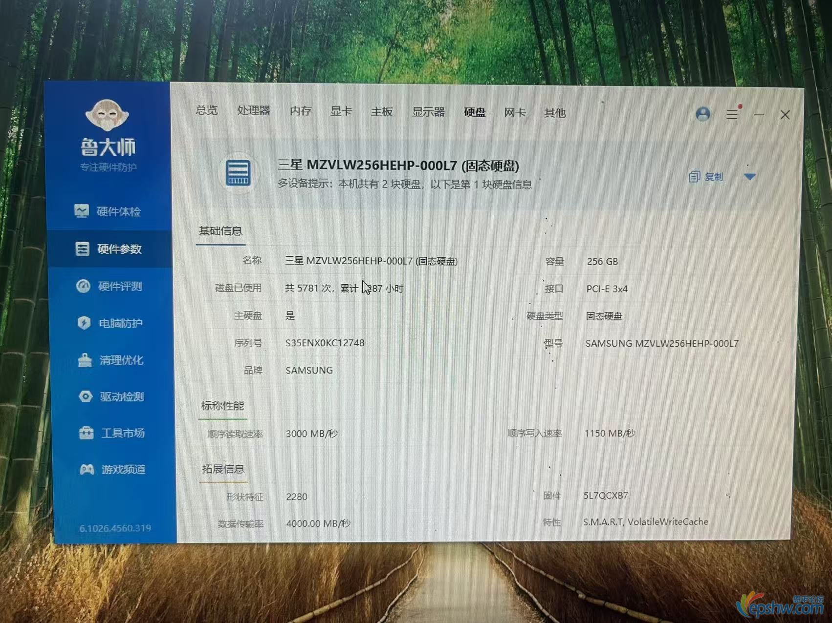This screenshot has height=623, width=832.
Task: Click the 电脑防护 shield icon
Action: pos(84,323)
